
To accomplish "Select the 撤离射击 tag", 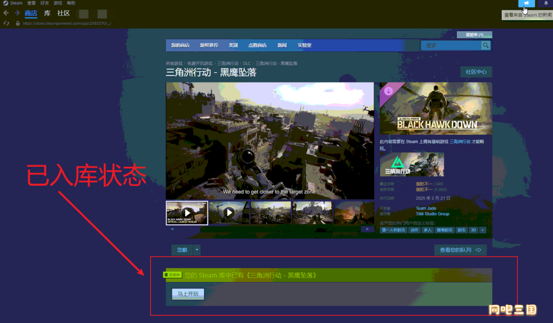I will click(x=444, y=230).
